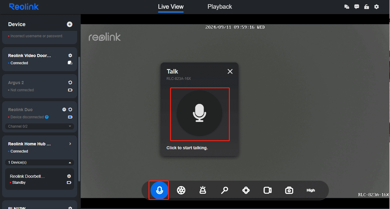Start talking with the large microphone button

click(x=199, y=113)
